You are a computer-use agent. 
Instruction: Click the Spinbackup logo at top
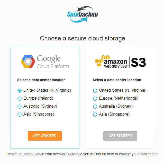pos(82,15)
